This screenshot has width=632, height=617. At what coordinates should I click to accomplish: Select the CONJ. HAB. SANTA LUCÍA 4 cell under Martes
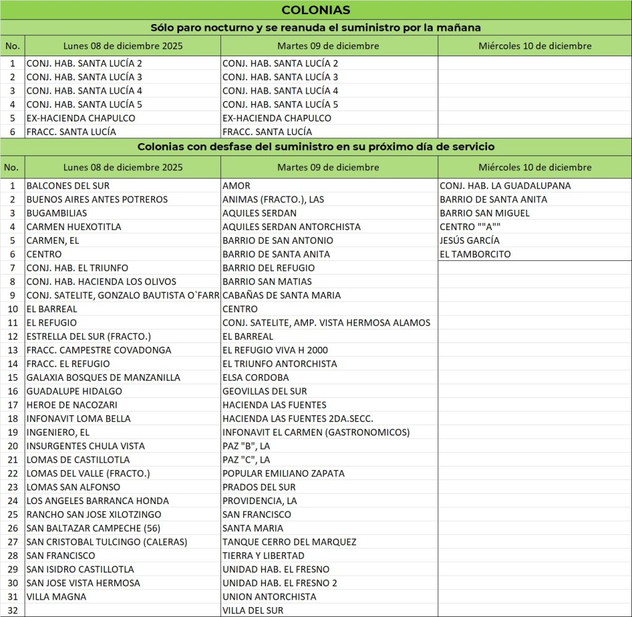[280, 91]
